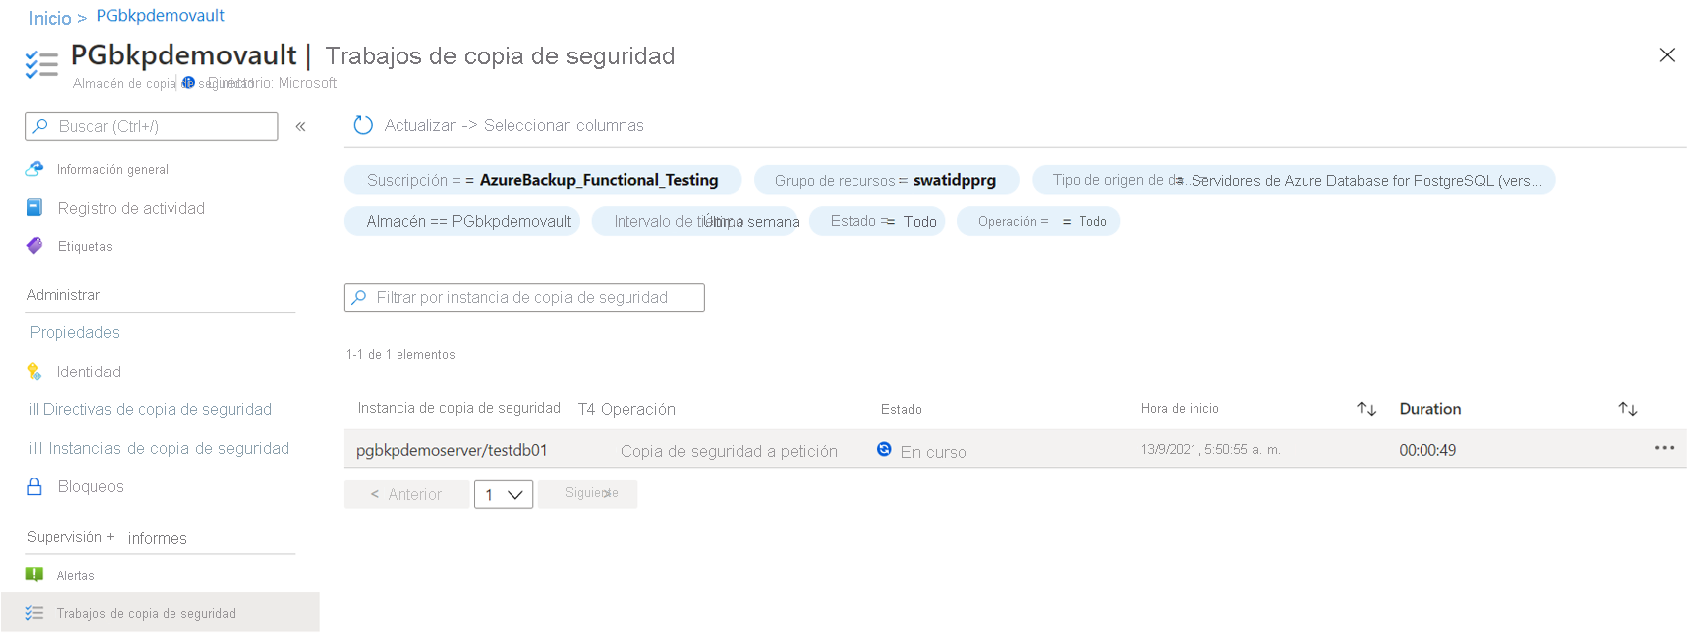Click the directory info icon under title
The width and height of the screenshot is (1706, 637).
click(188, 83)
